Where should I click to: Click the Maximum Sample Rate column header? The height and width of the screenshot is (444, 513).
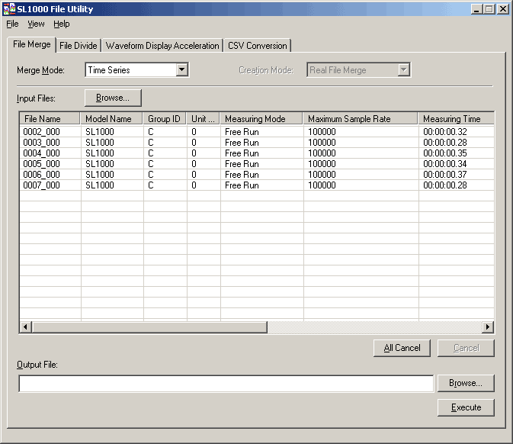click(x=361, y=118)
